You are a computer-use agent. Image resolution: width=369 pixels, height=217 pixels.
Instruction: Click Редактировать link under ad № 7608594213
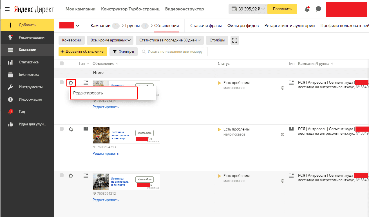point(106,154)
